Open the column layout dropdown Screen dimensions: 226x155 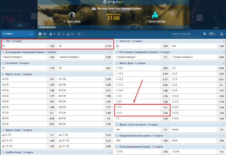pyautogui.click(x=213, y=34)
